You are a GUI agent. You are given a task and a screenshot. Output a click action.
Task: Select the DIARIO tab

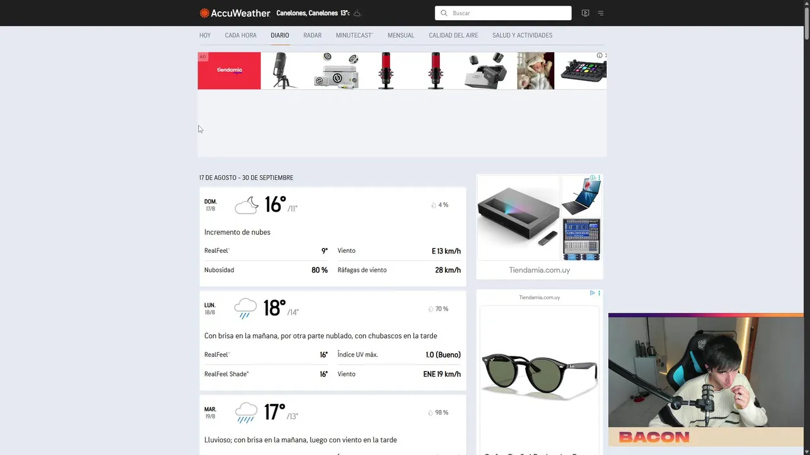(x=280, y=35)
